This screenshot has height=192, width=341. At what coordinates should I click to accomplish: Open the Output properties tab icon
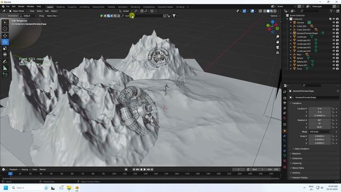pyautogui.click(x=285, y=103)
